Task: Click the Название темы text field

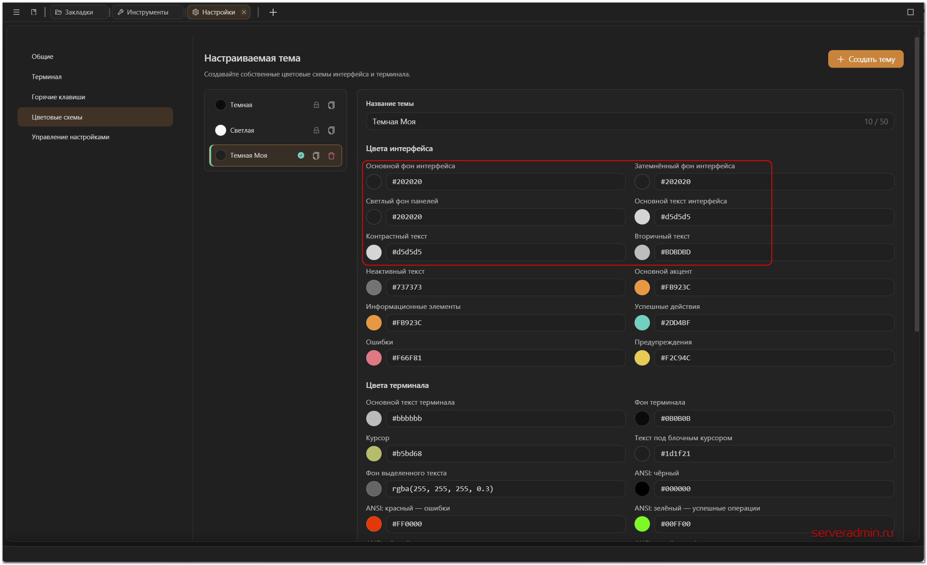Action: tap(630, 122)
